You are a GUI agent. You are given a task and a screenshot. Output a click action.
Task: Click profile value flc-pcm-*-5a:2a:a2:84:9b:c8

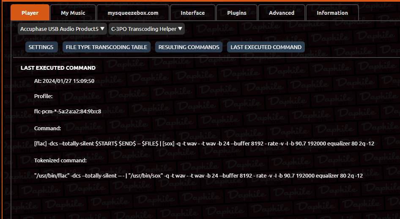tap(68, 112)
